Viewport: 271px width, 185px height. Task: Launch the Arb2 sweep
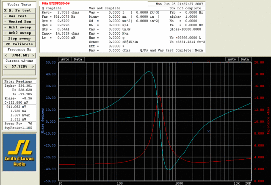coord(19,33)
